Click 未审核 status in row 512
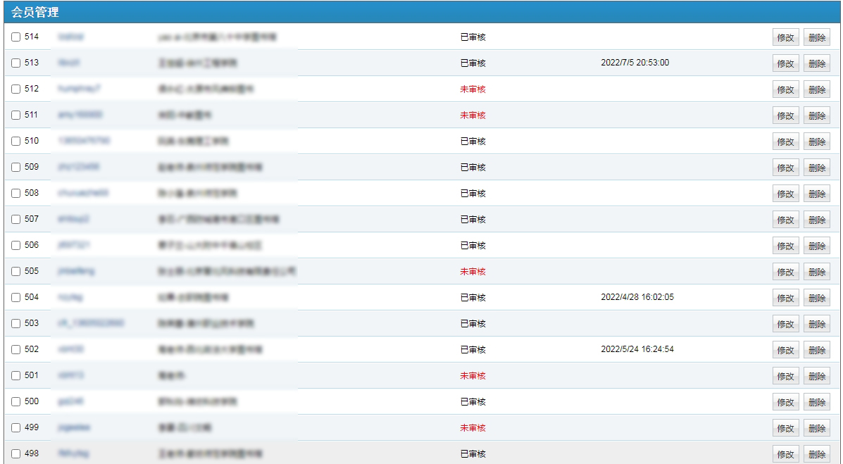 [x=473, y=89]
